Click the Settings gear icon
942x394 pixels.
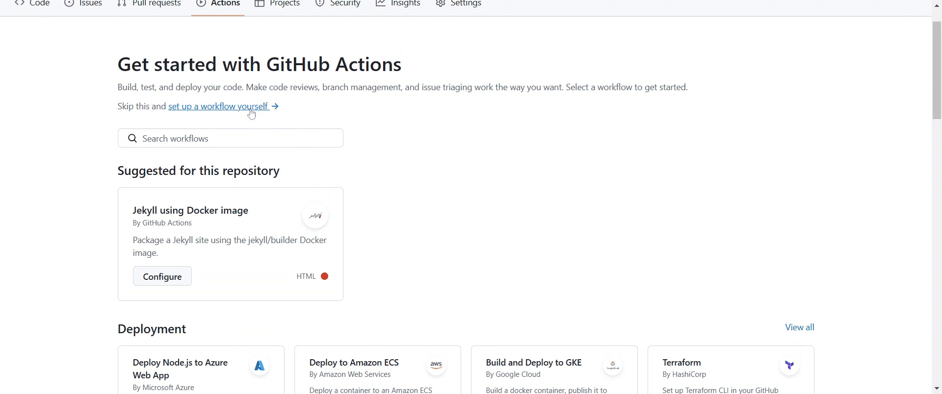point(441,3)
